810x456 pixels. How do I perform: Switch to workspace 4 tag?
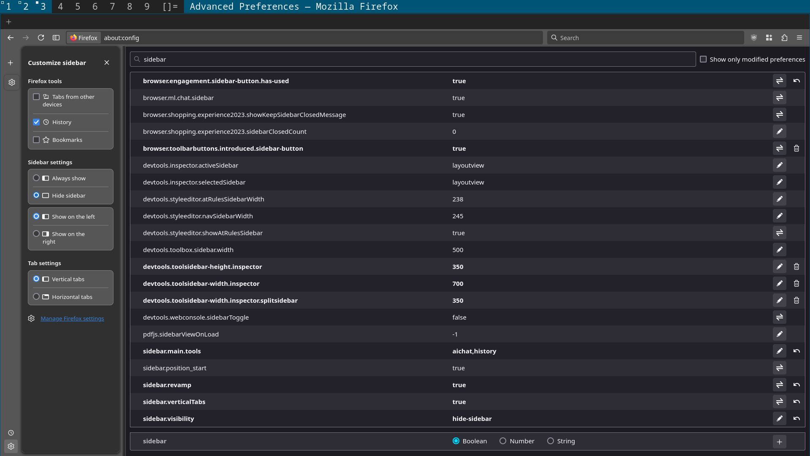click(x=60, y=6)
